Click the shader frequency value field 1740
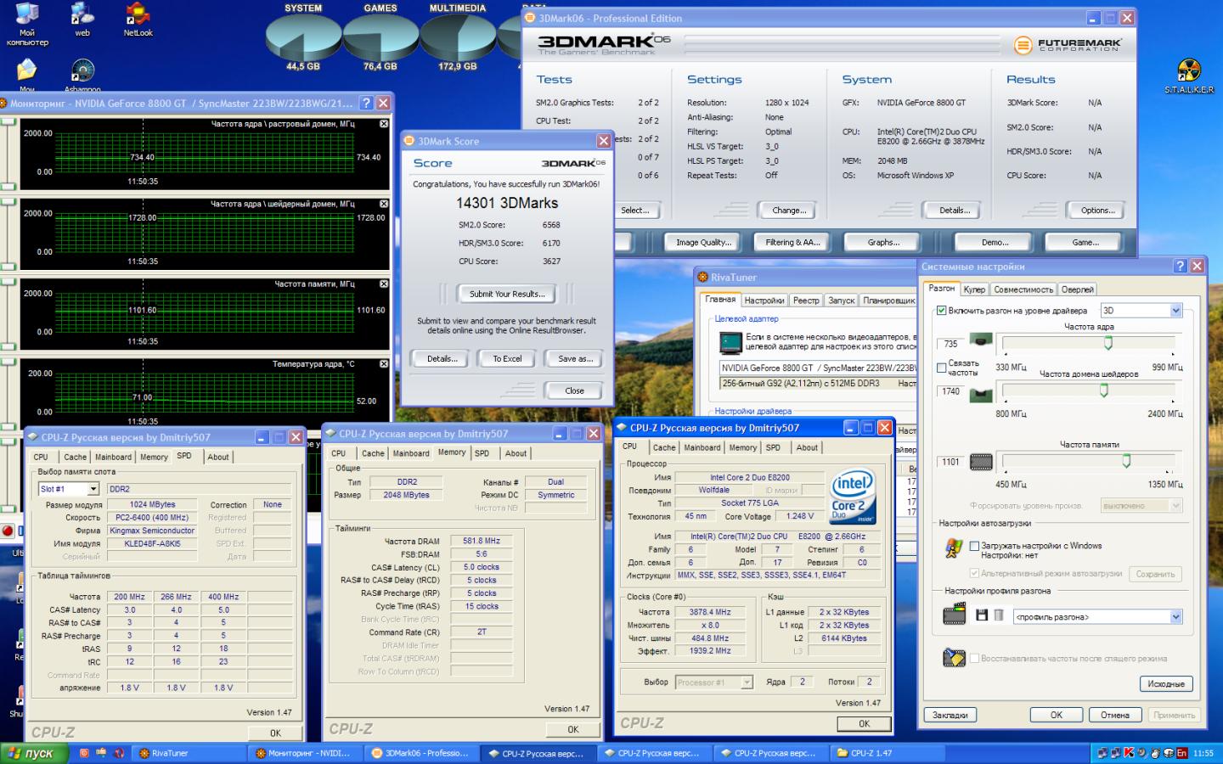The width and height of the screenshot is (1223, 764). tap(950, 391)
